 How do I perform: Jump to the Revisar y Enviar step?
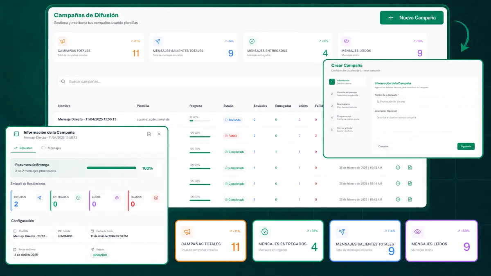coord(347,129)
